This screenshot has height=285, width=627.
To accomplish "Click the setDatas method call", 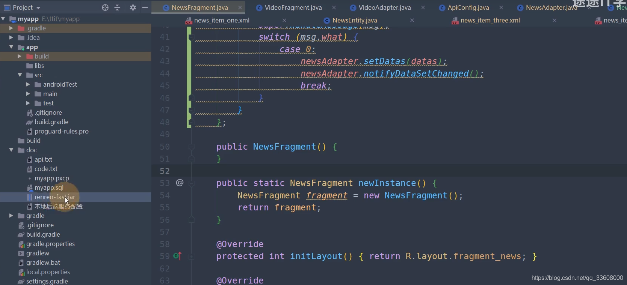I will 385,61.
